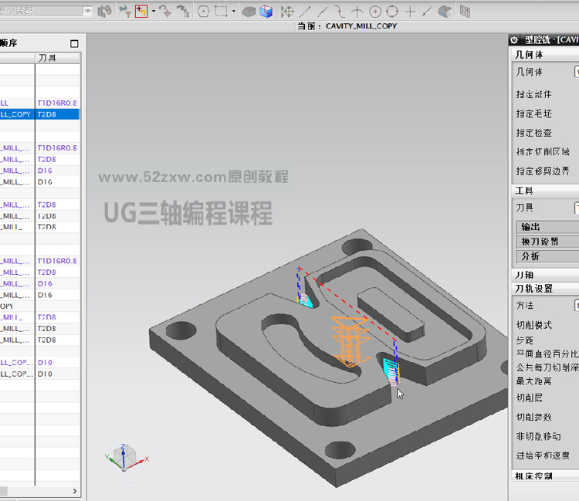Screen dimensions: 579x501
Task: Click the 切削模式 label
Action: 534,325
